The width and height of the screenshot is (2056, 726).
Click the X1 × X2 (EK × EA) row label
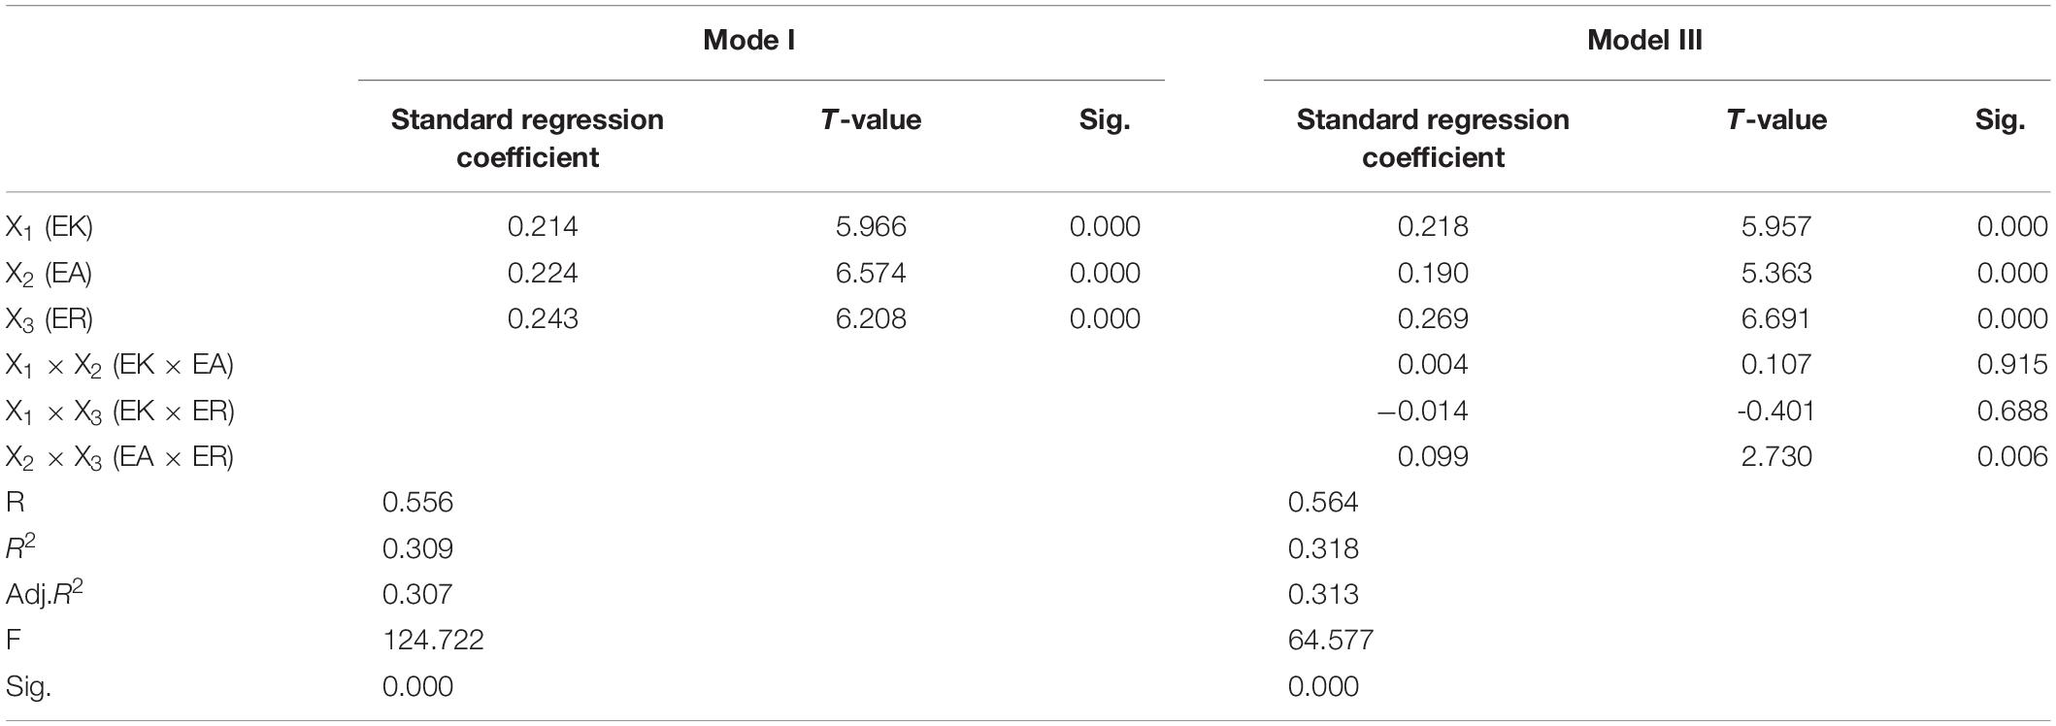point(120,366)
